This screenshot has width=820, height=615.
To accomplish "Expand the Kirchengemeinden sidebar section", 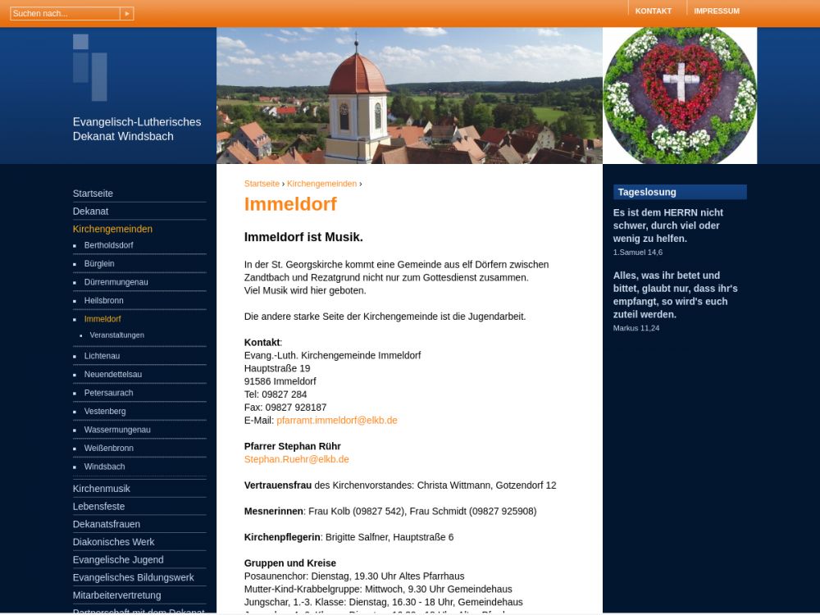I will pyautogui.click(x=112, y=229).
